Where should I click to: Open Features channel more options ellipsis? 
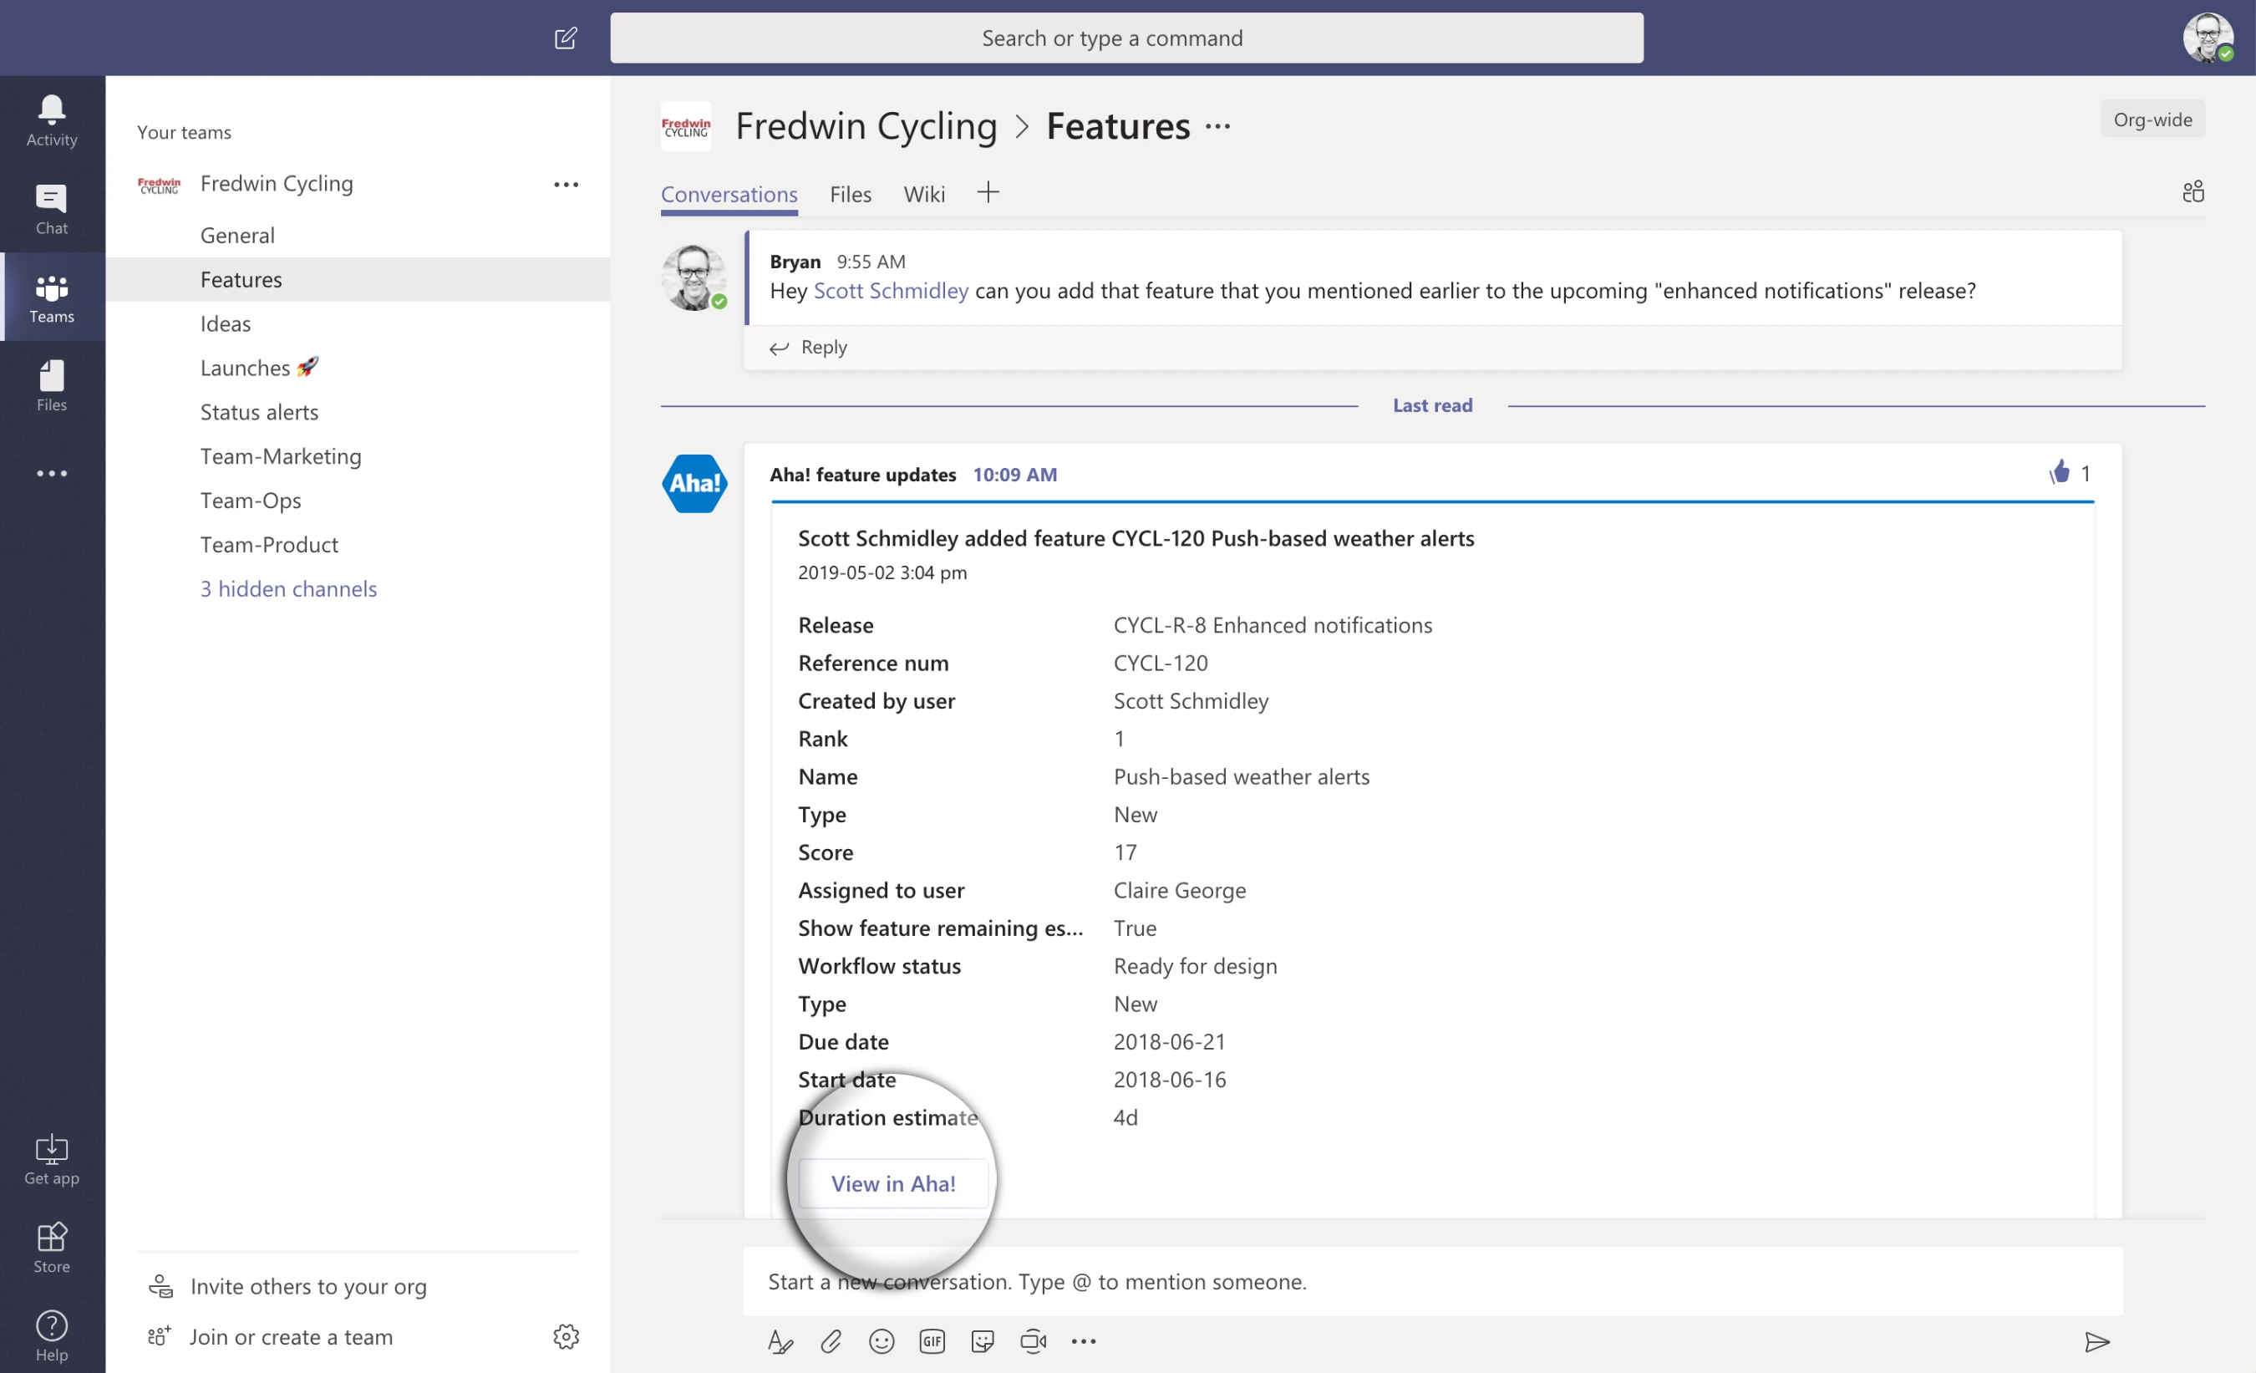click(1217, 126)
